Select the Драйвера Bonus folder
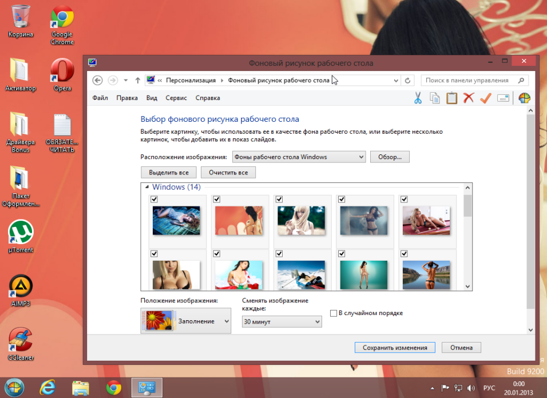This screenshot has height=398, width=547. [x=21, y=133]
